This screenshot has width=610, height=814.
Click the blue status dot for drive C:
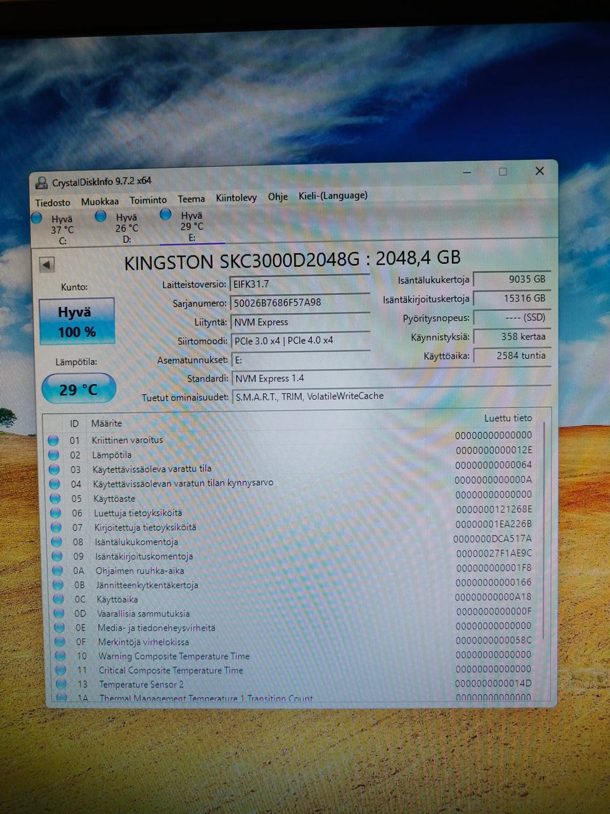point(37,218)
